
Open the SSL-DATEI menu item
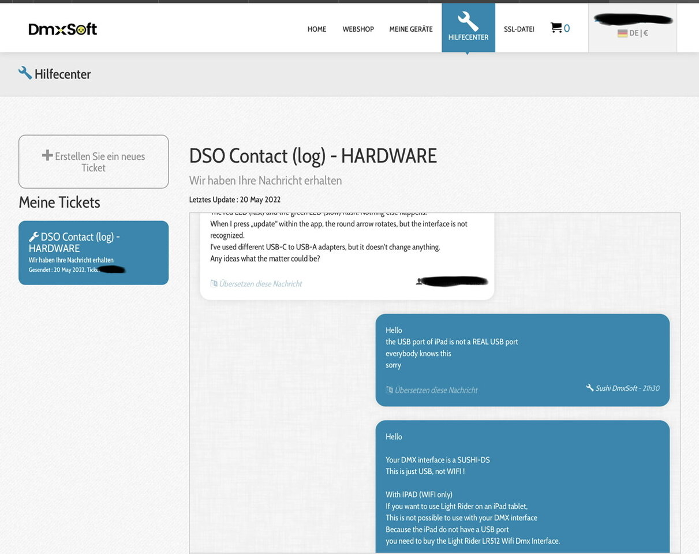pyautogui.click(x=519, y=29)
